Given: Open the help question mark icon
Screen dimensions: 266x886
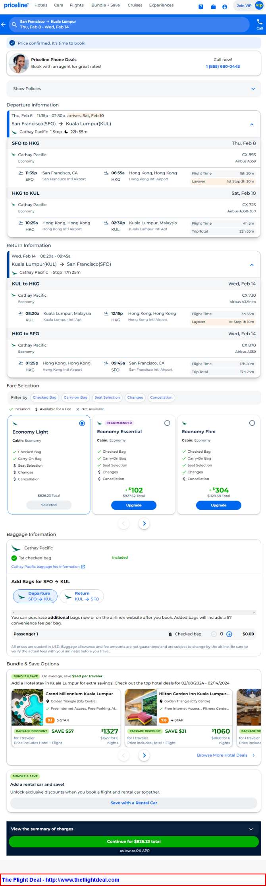Looking at the screenshot, I should [x=201, y=7].
